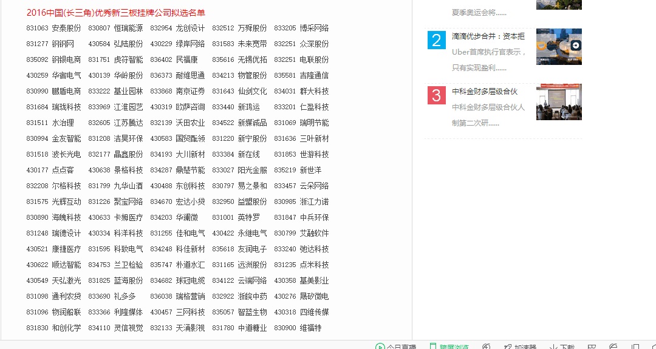The width and height of the screenshot is (656, 349).
Task: Click stock code 830900
Action: (285, 328)
